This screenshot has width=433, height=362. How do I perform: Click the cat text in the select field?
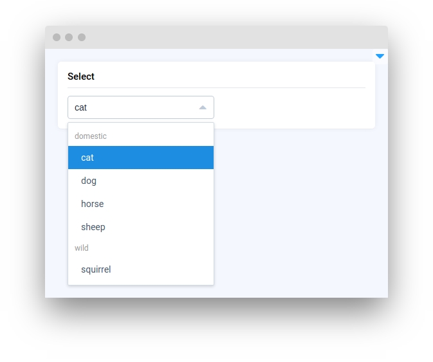coord(80,107)
